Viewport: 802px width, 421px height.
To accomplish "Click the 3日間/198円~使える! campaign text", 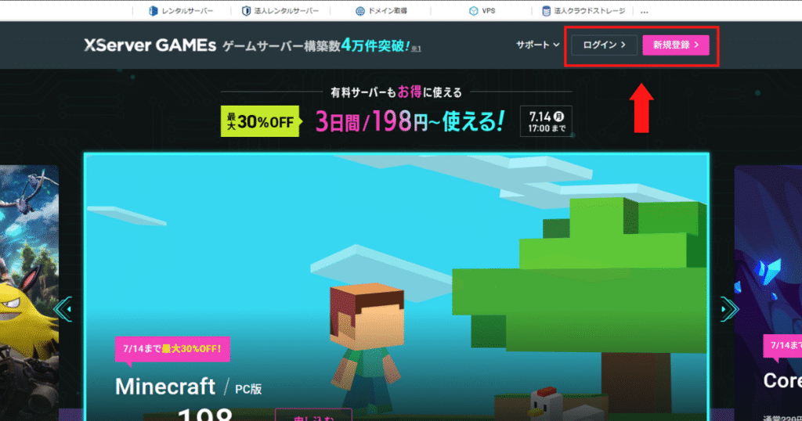I will point(410,121).
